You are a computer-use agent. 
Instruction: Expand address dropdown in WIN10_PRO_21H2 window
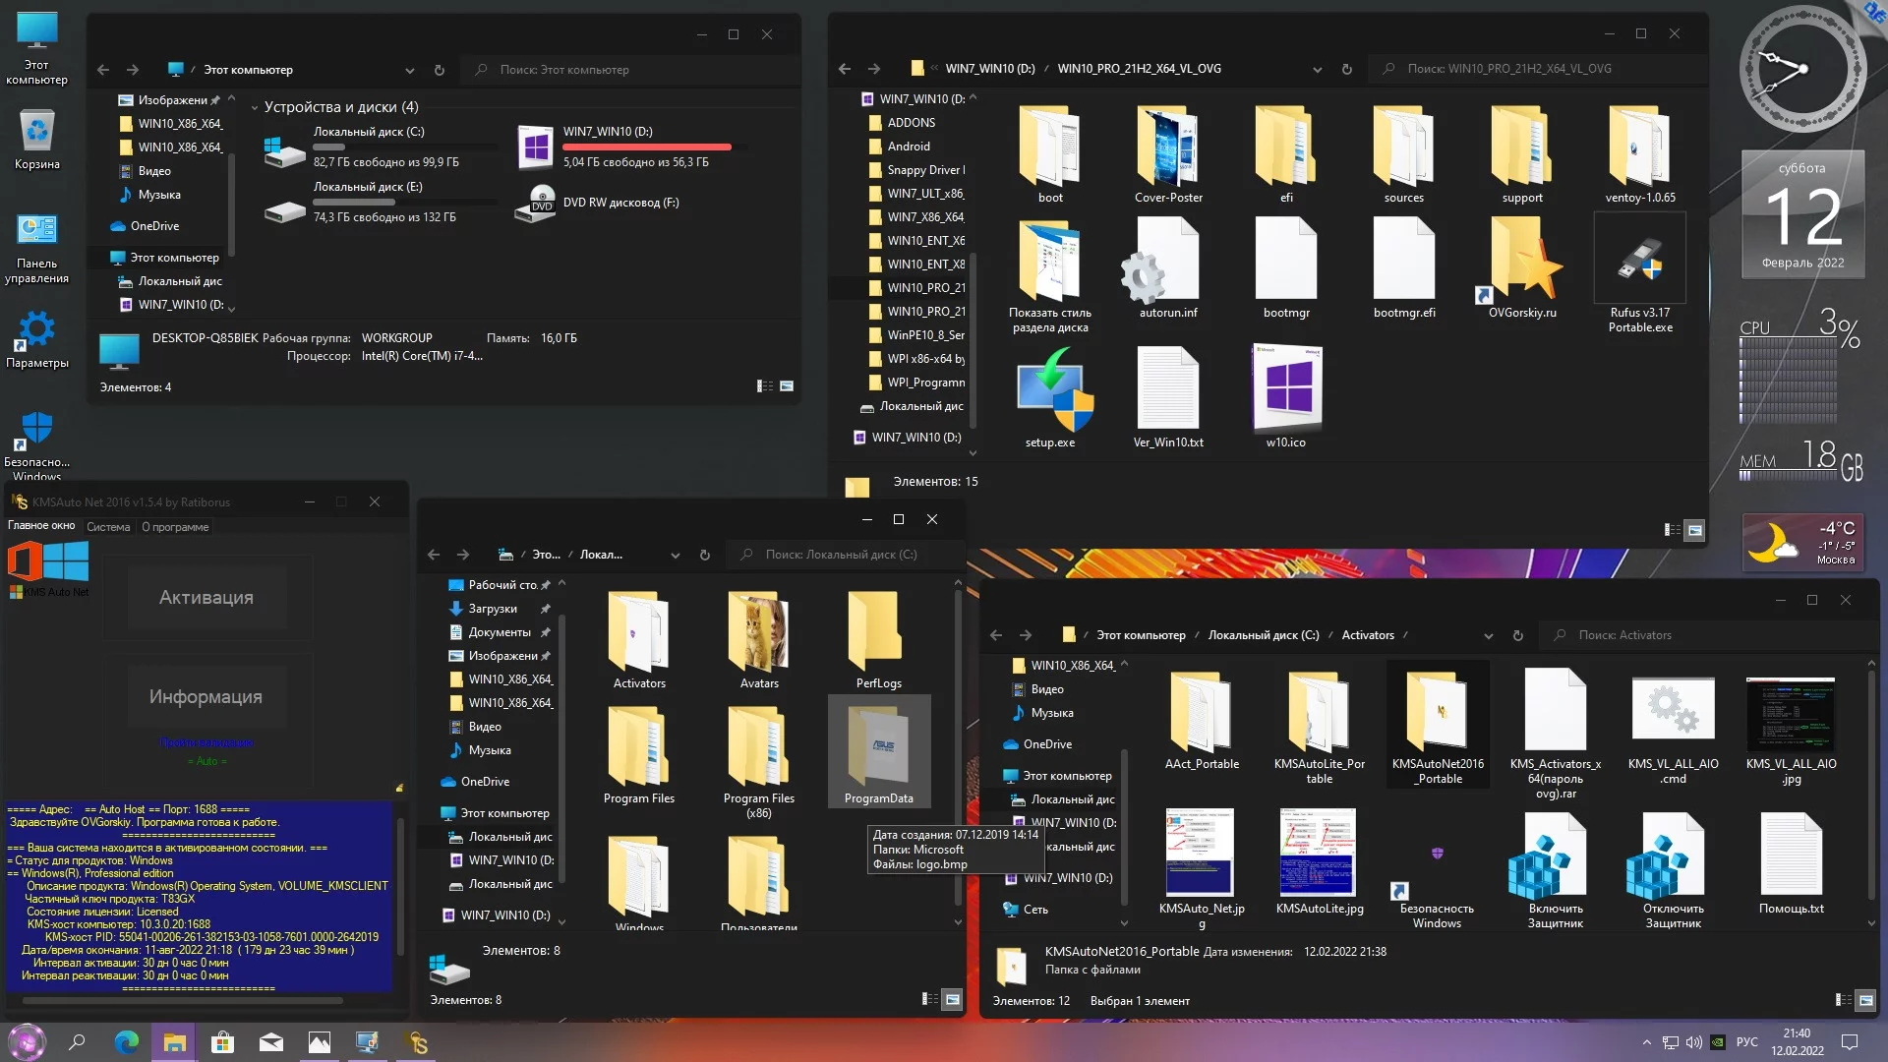click(x=1317, y=69)
